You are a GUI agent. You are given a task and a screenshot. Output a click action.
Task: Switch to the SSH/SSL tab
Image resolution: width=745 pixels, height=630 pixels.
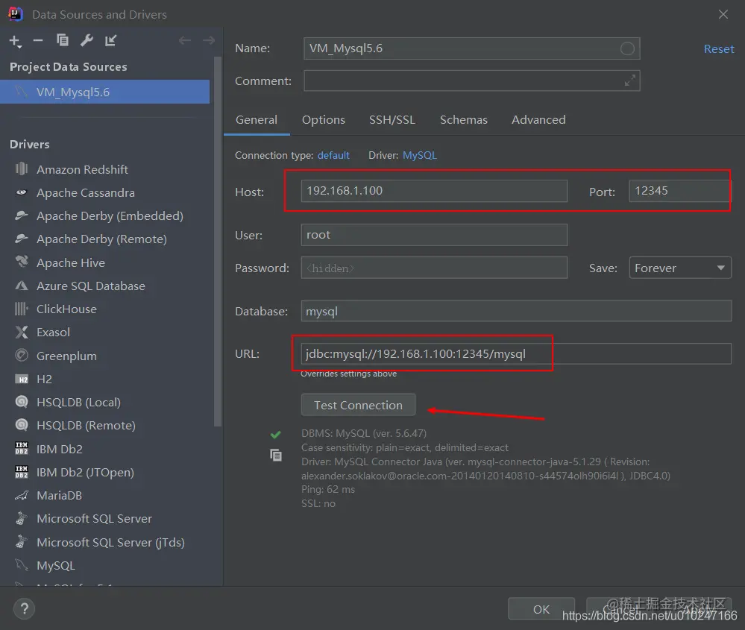pyautogui.click(x=392, y=120)
